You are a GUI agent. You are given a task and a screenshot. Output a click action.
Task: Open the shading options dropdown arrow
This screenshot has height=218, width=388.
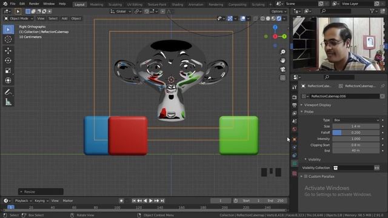[284, 19]
